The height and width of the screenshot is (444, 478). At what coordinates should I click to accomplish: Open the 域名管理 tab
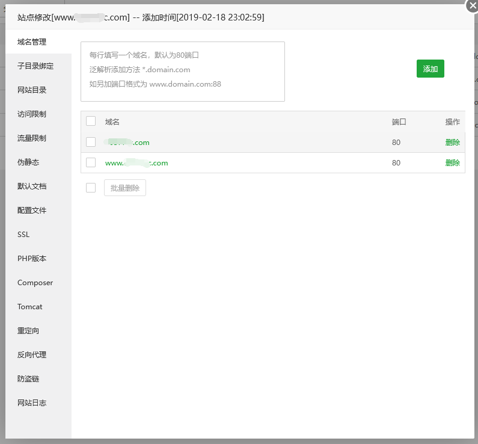coord(32,42)
